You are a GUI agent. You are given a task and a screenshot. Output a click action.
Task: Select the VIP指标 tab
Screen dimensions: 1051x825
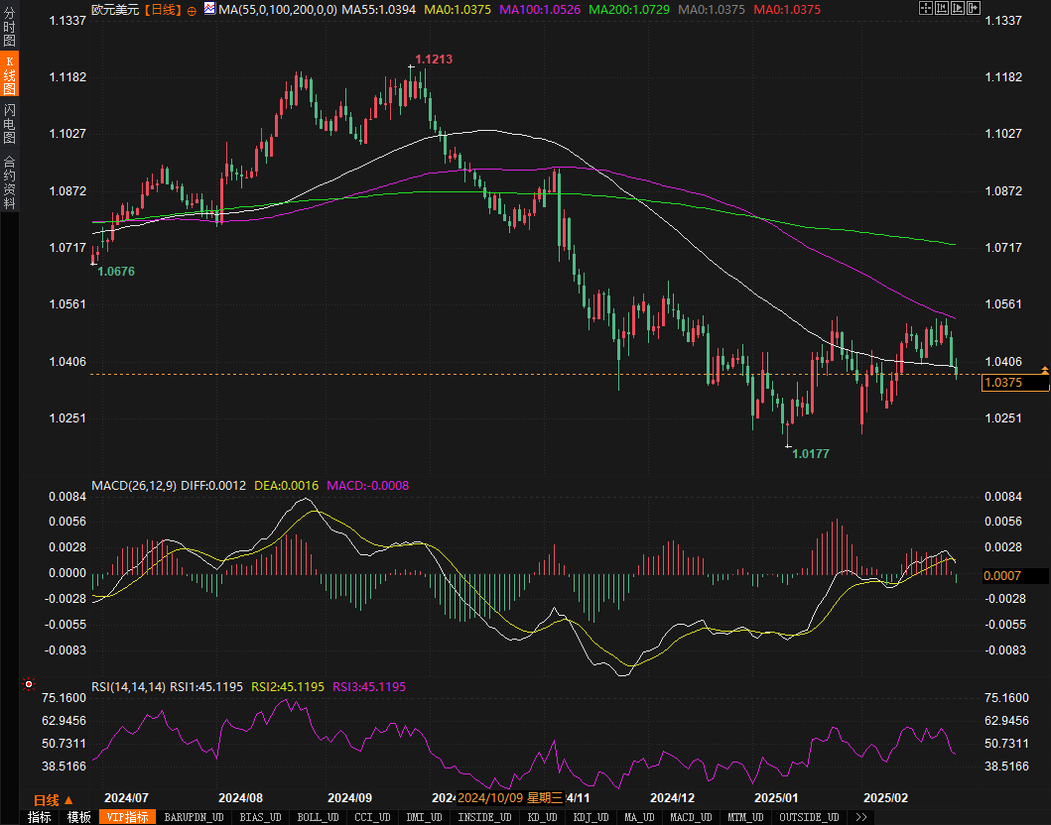(x=128, y=817)
